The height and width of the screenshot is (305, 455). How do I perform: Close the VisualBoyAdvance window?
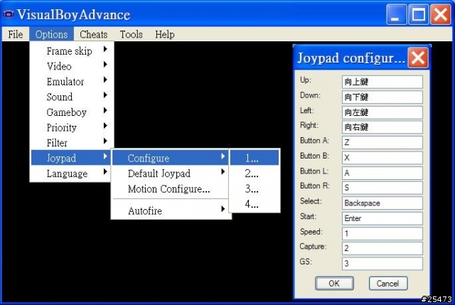coord(441,14)
